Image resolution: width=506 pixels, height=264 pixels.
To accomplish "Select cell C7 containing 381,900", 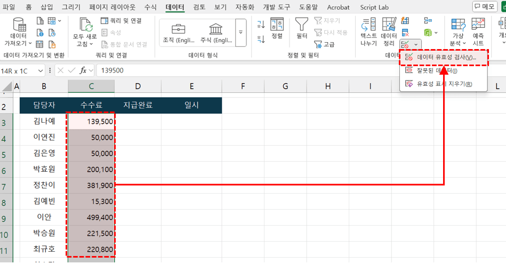I will click(91, 185).
